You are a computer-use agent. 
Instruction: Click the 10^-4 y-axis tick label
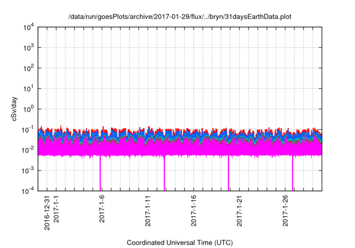[28, 192]
